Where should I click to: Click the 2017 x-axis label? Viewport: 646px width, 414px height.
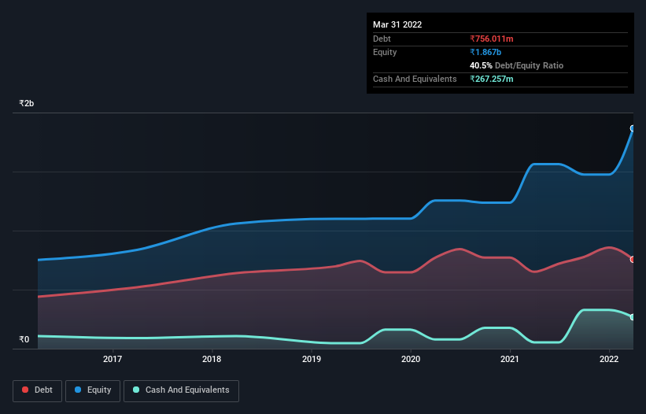(x=113, y=359)
